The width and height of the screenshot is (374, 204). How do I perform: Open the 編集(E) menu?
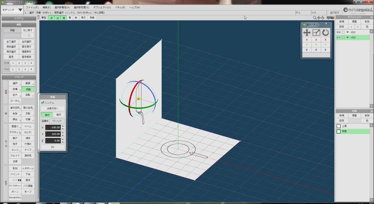click(46, 7)
